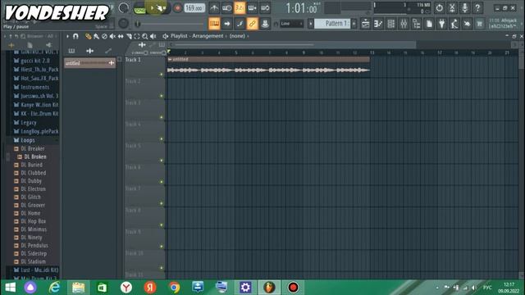Open the Loops folder in browser
525x295 pixels.
pyautogui.click(x=28, y=140)
